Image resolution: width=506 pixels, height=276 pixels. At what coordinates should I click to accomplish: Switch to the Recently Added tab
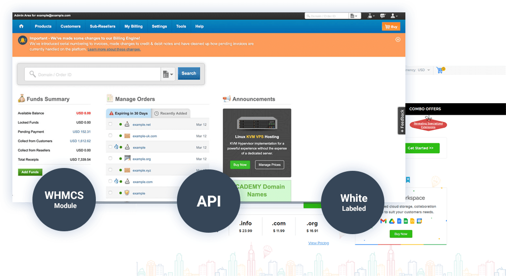tap(171, 113)
